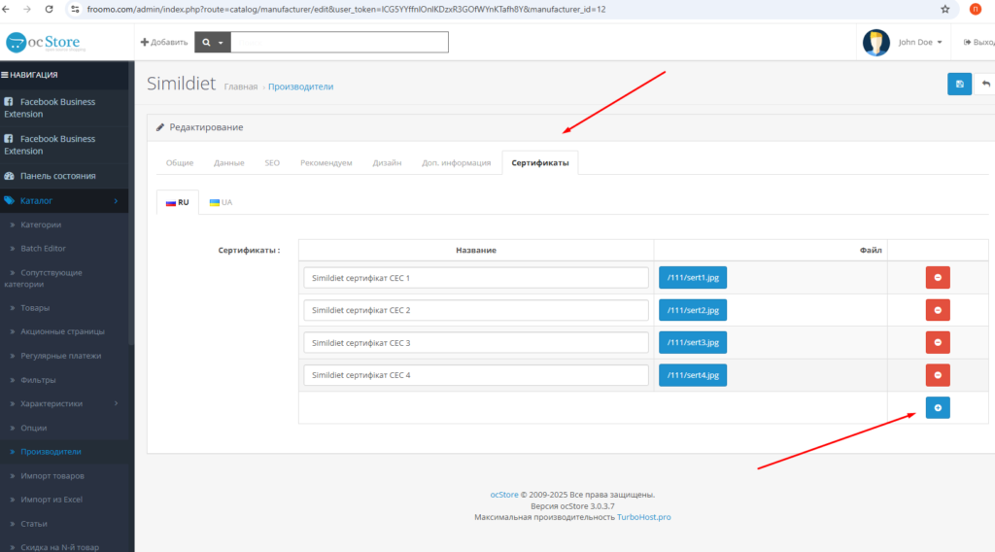Image resolution: width=995 pixels, height=552 pixels.
Task: Click the ocStore logo
Action: pos(46,43)
